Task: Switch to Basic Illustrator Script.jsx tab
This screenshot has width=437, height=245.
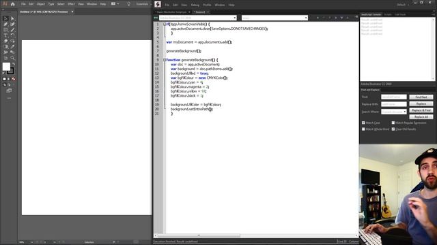Action: pos(171,12)
